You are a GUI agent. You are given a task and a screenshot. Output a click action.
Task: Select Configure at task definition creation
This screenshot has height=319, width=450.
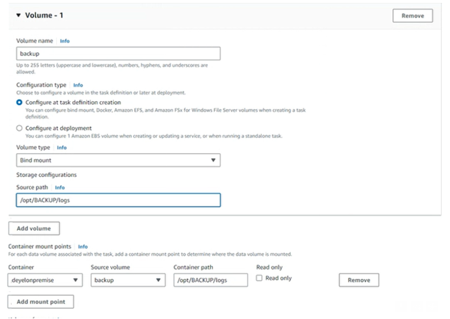pos(19,103)
